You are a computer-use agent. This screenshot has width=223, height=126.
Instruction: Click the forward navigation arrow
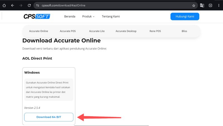21,5
